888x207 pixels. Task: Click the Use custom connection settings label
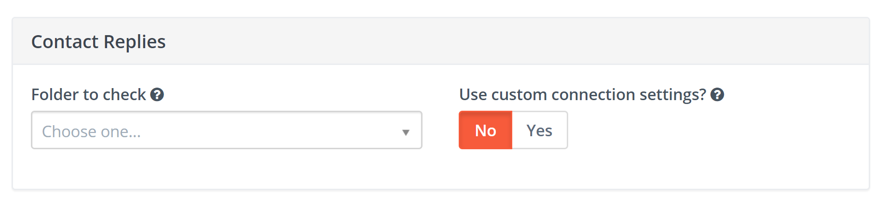click(x=582, y=94)
